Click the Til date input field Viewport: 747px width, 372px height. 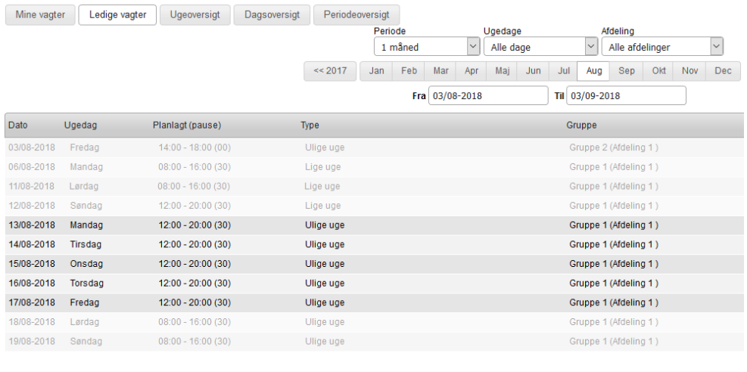coord(627,96)
